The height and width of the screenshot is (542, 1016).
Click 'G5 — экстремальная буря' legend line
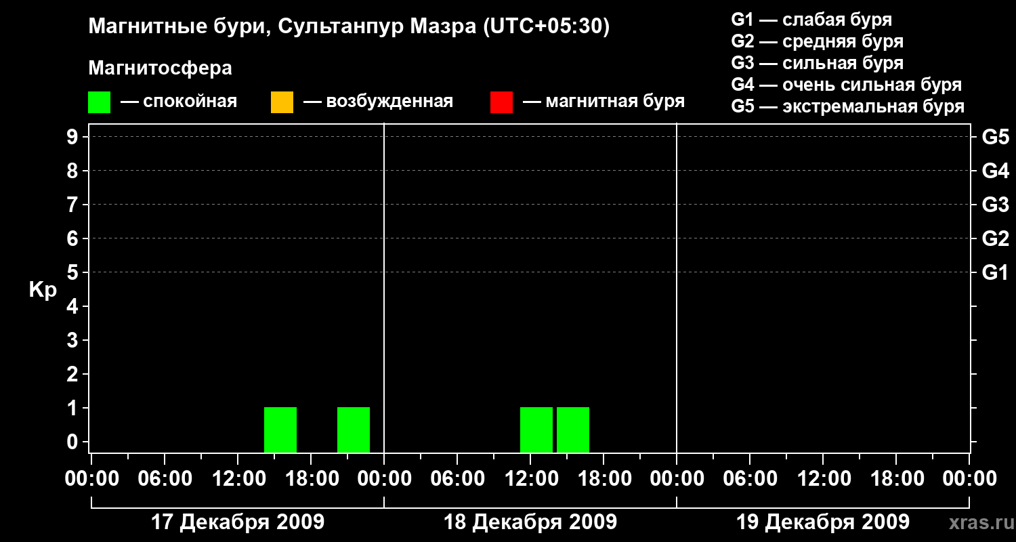tap(848, 106)
